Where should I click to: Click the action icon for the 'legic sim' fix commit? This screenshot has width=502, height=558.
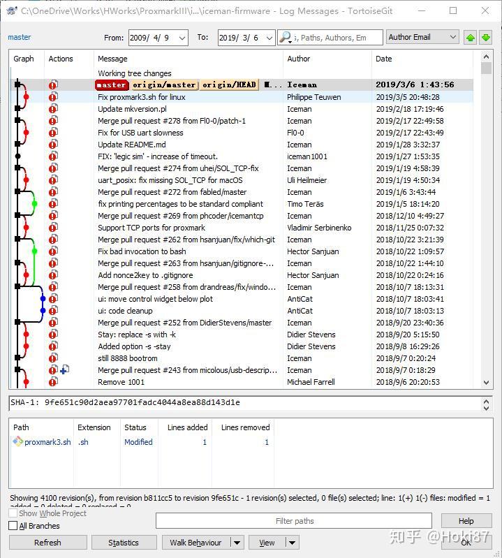pyautogui.click(x=53, y=156)
